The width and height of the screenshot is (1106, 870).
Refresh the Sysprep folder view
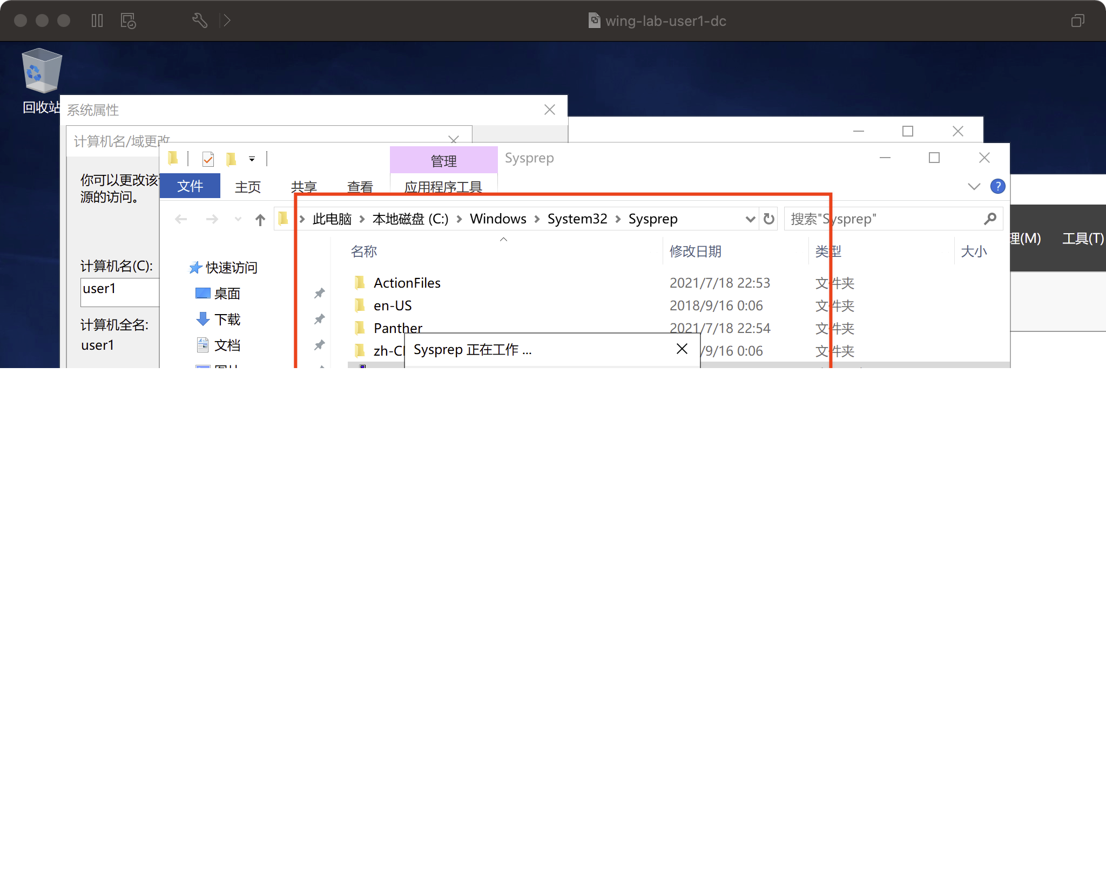click(768, 219)
